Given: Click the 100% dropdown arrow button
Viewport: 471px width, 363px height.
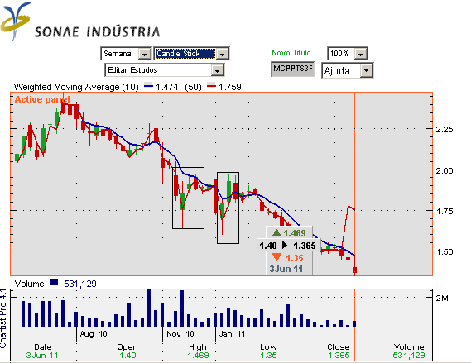Looking at the screenshot, I should tap(360, 54).
